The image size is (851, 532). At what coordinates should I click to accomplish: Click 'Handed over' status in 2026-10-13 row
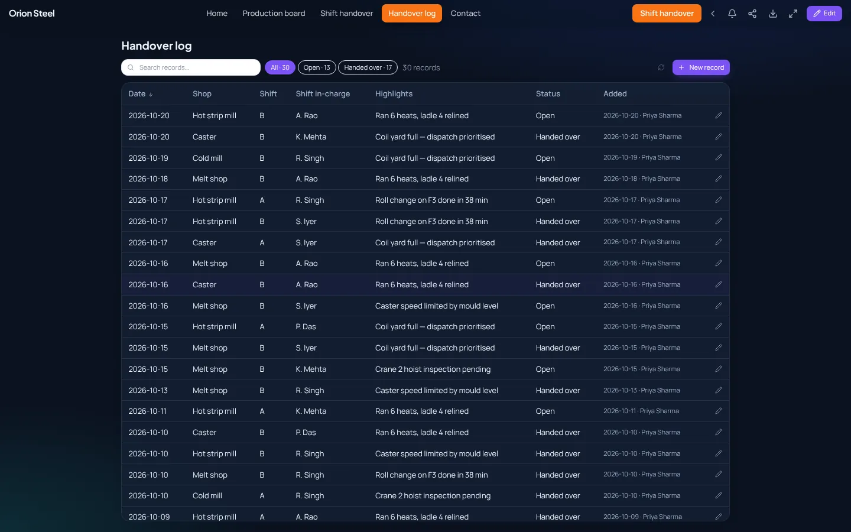[558, 390]
